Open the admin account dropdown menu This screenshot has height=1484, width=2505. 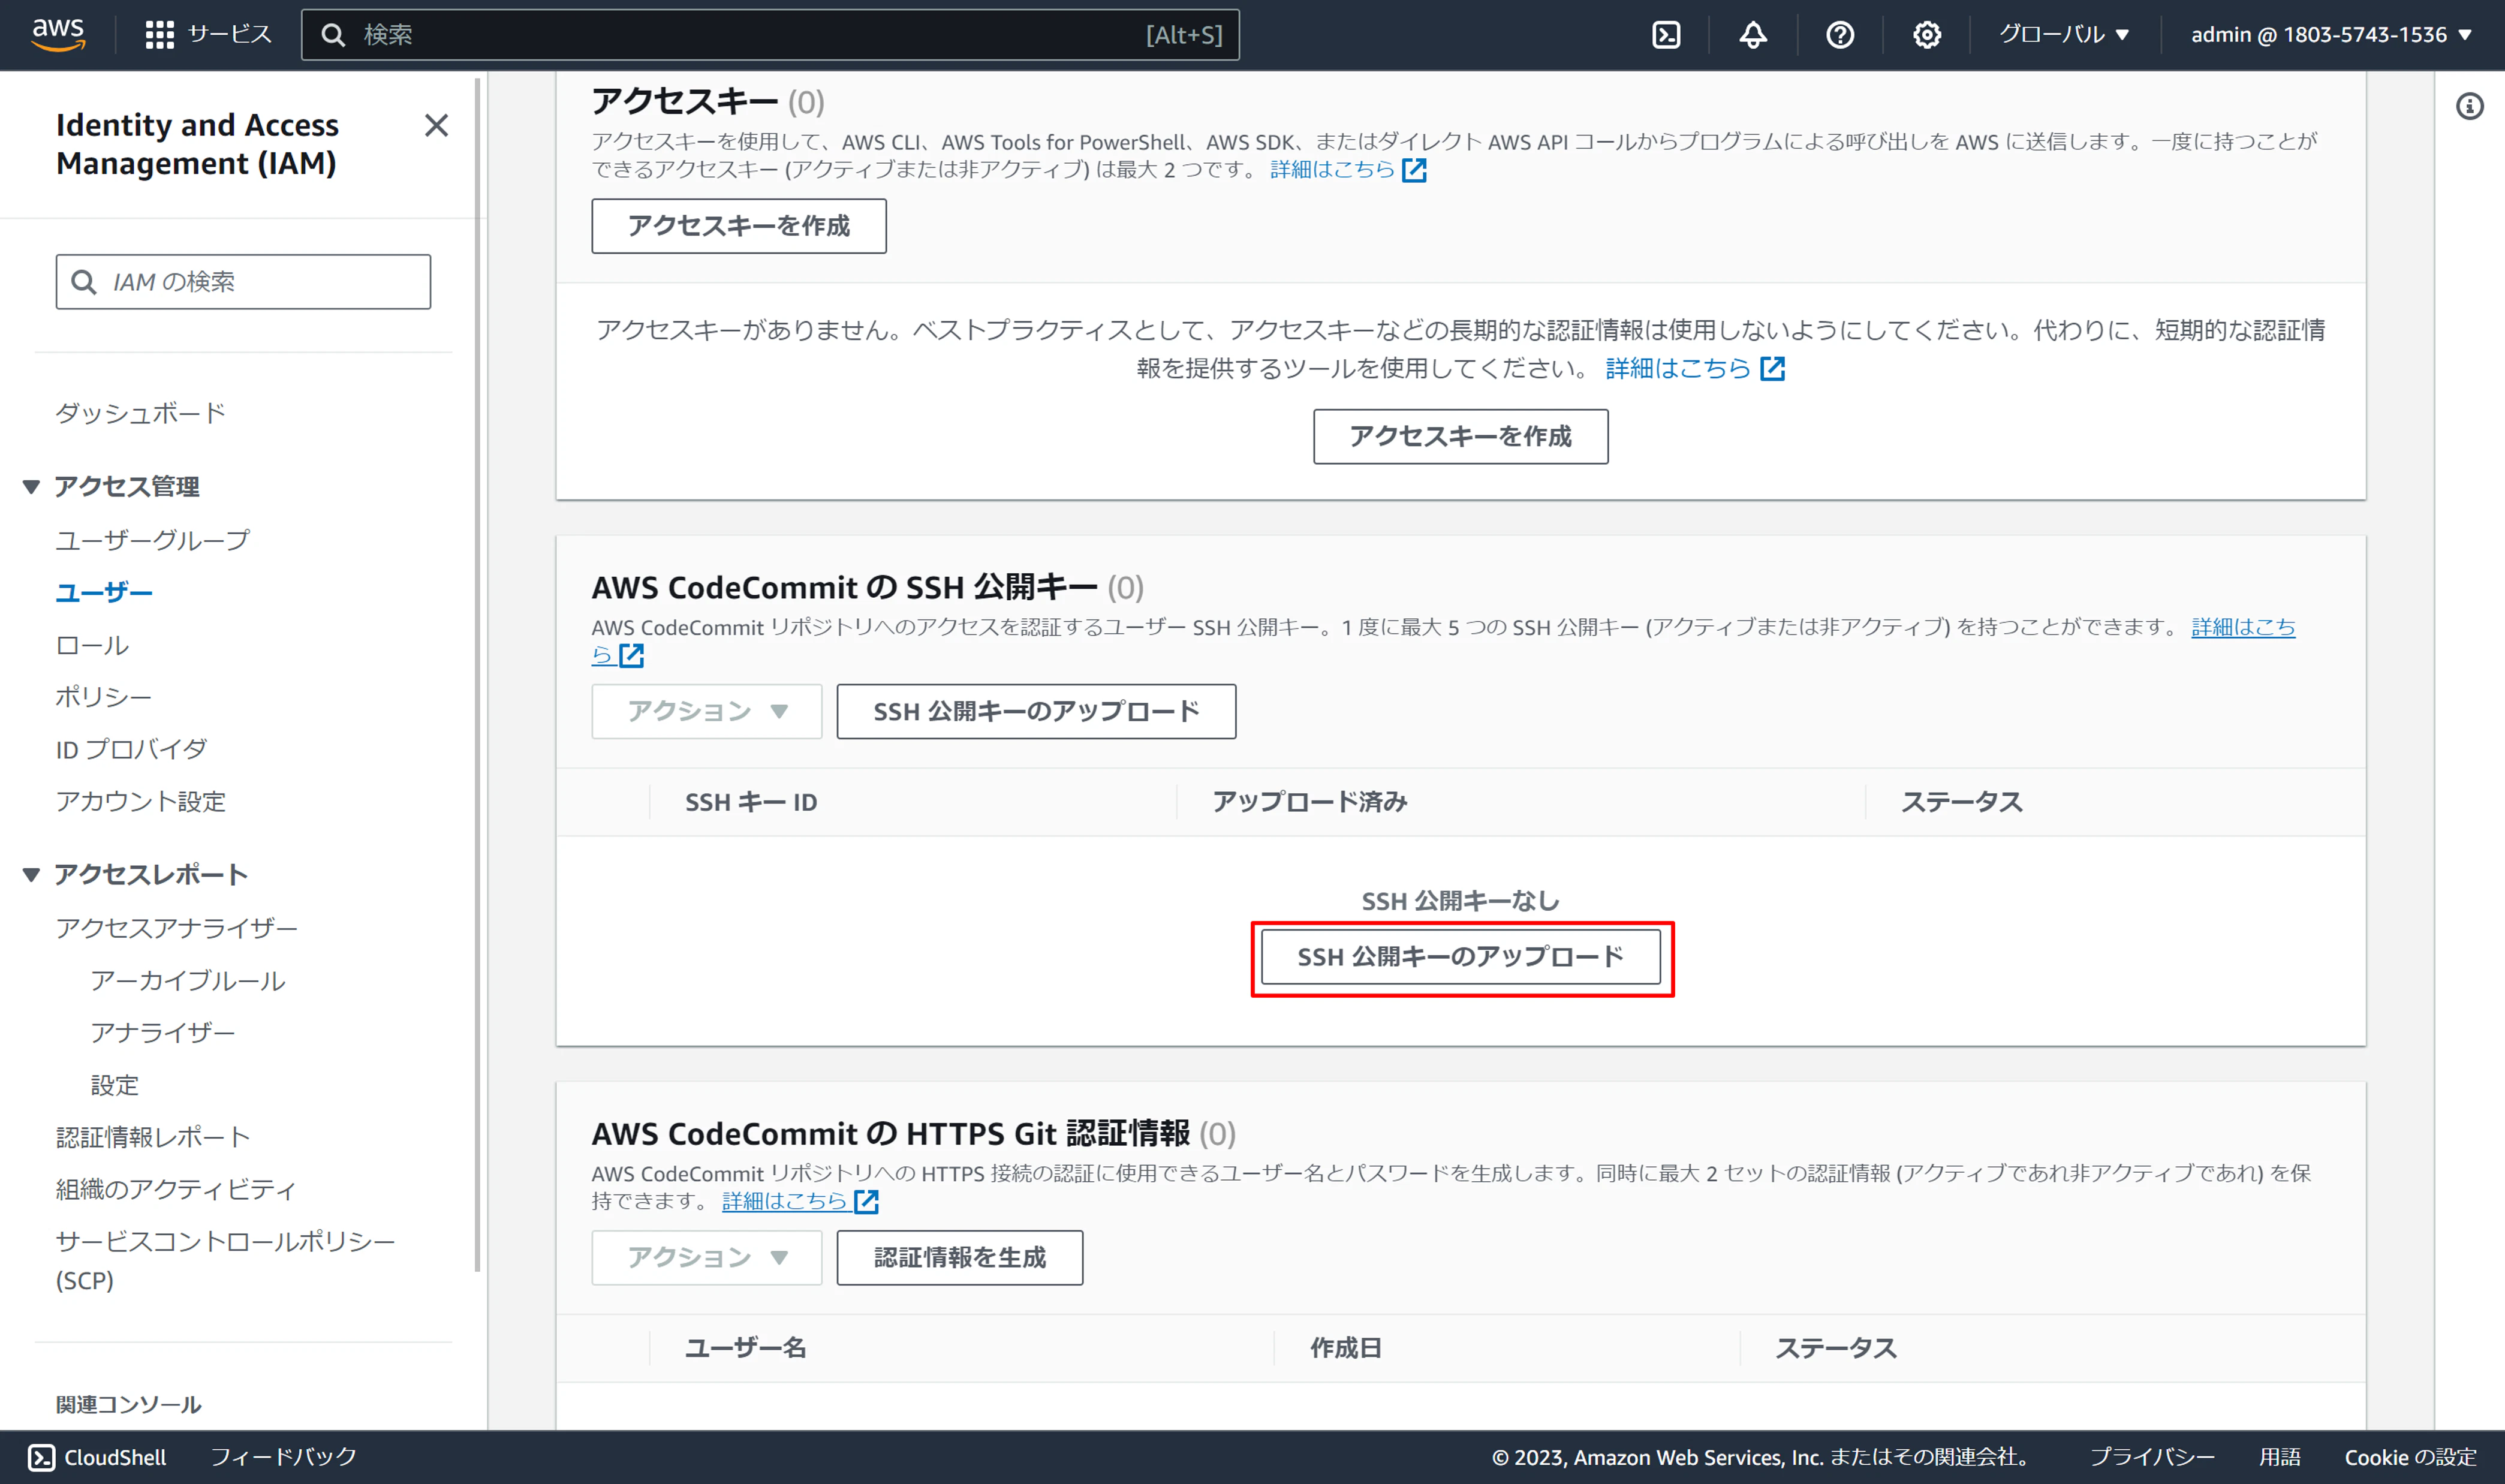point(2330,35)
